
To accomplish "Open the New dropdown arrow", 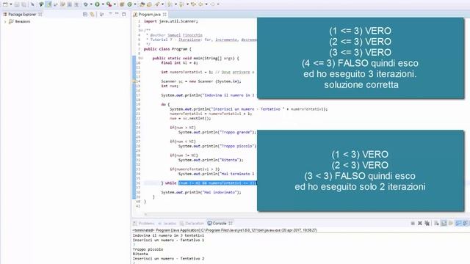I will pos(11,4).
